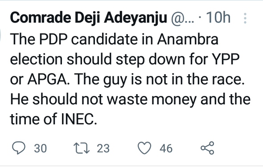Screen dimensions: 263x167
Task: Open Comrade Deji Adeyanju's profile name
Action: [x=89, y=18]
